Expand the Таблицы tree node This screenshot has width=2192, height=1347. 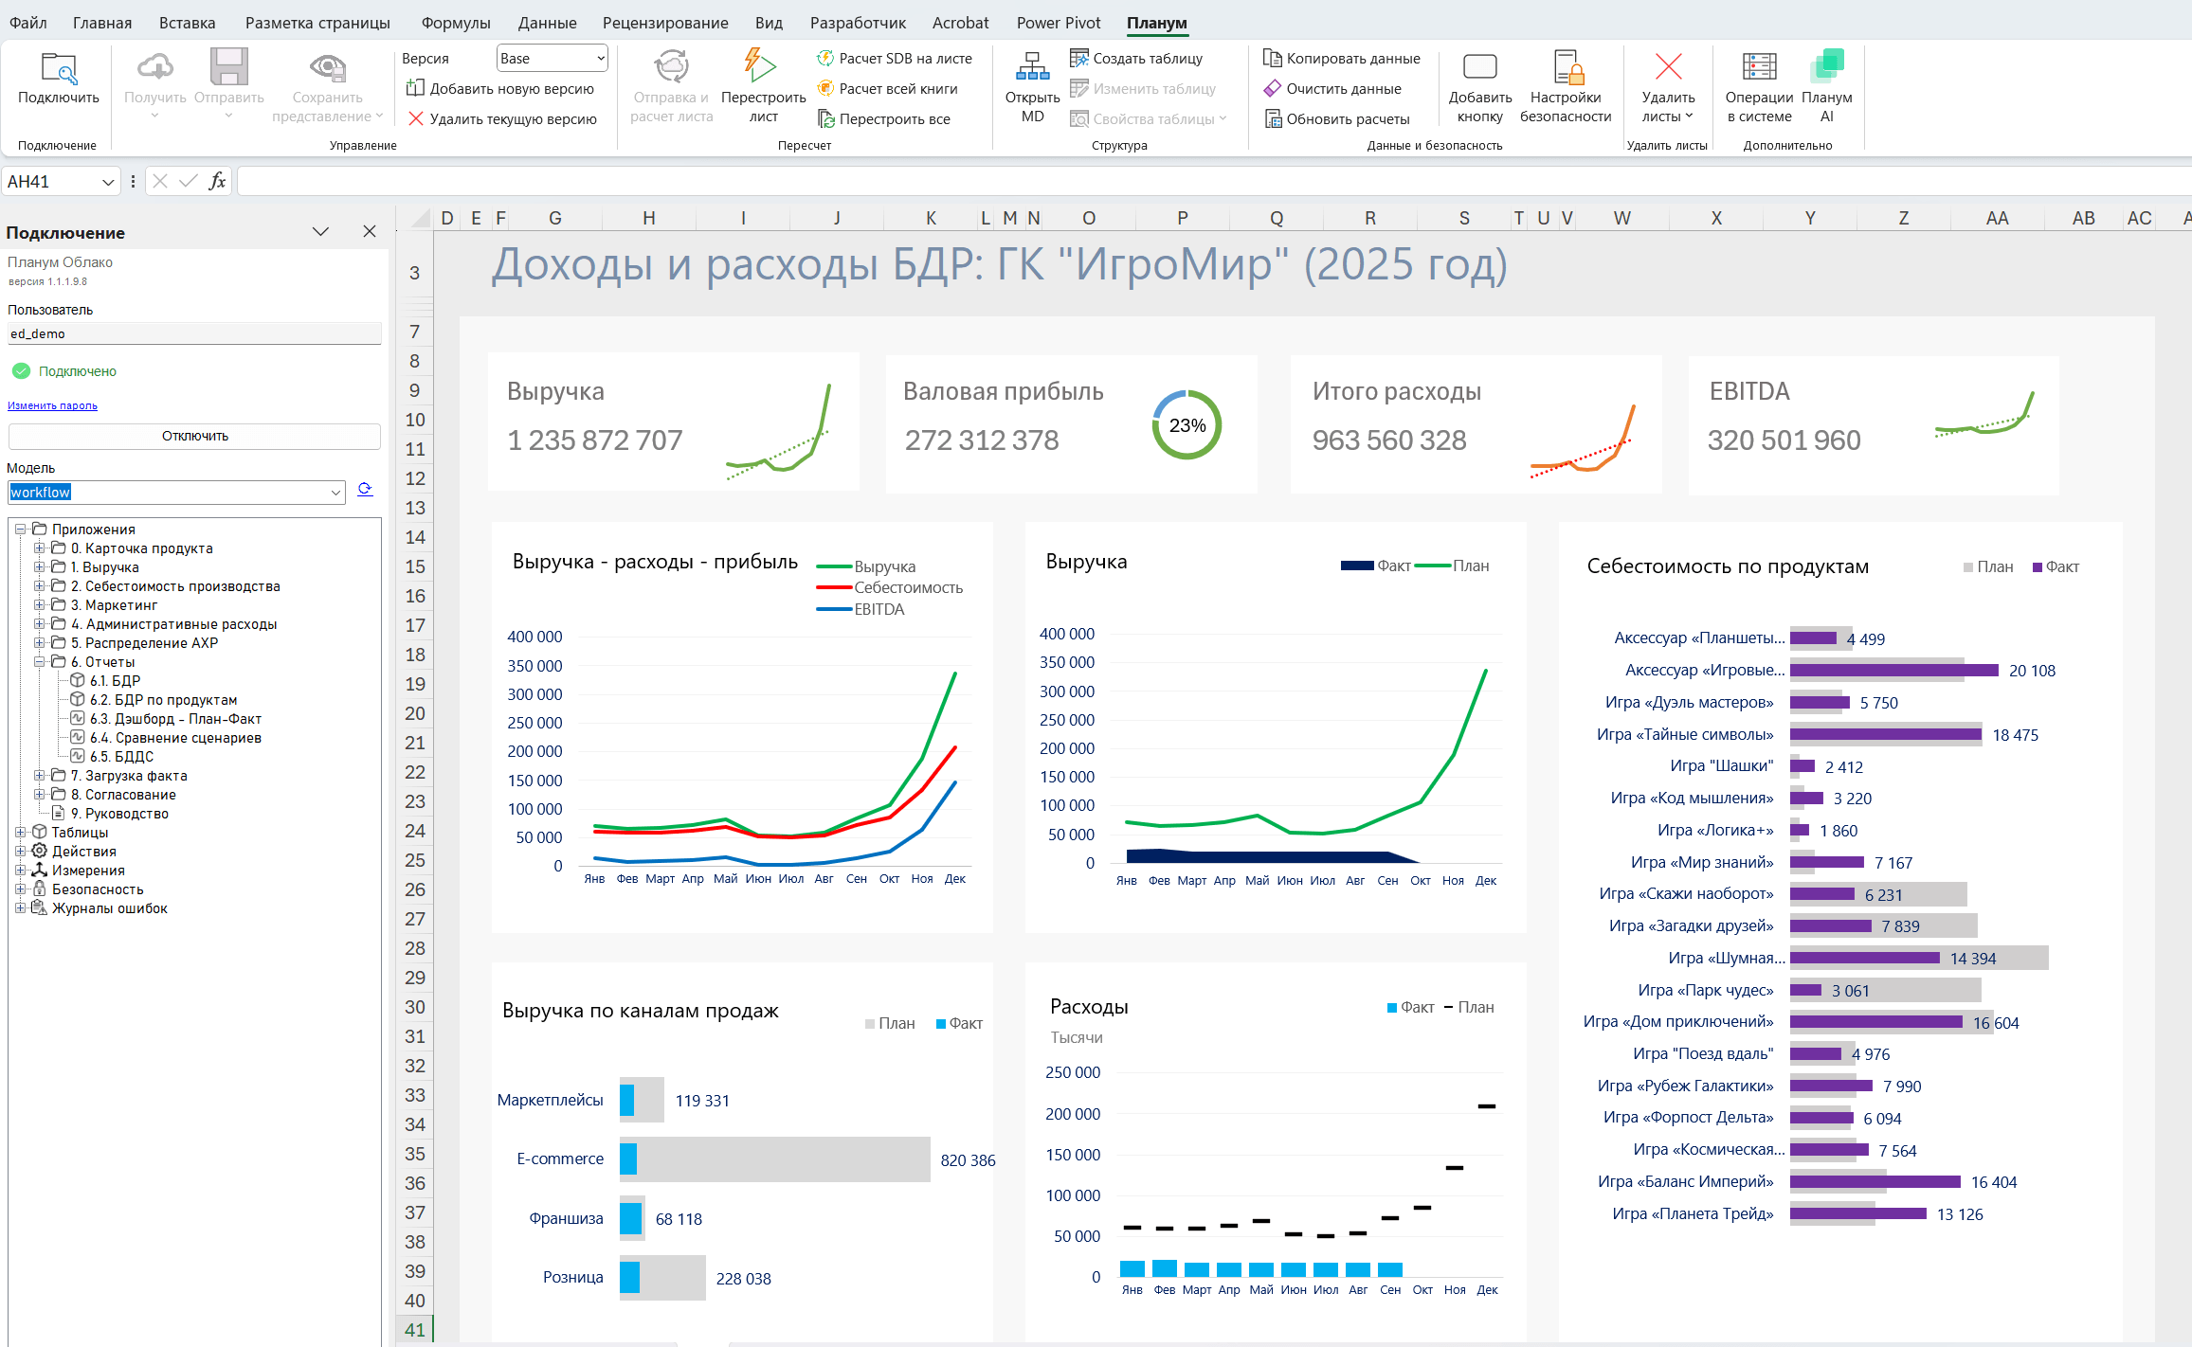(20, 833)
